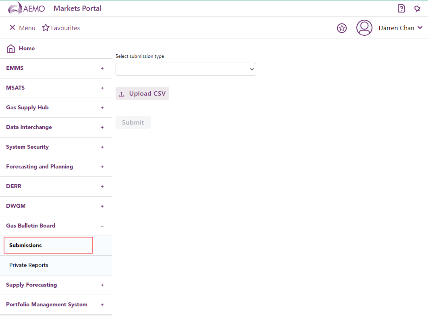
Task: Expand Portfolio Management System plus sign
Action: (102, 305)
